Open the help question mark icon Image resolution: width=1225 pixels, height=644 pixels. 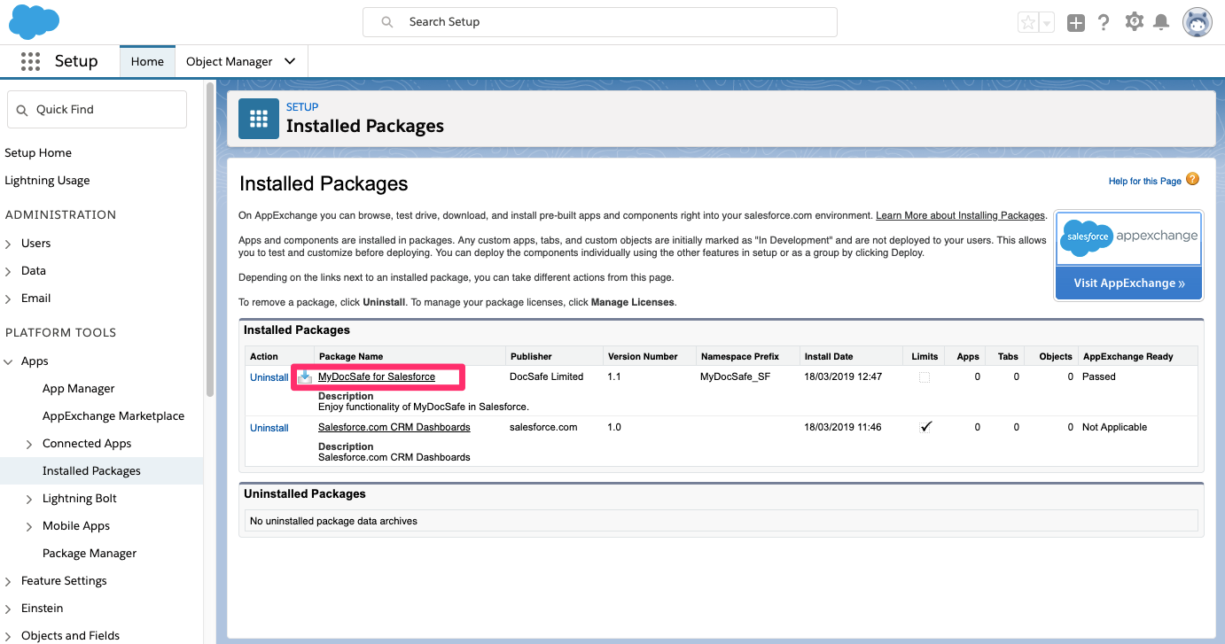tap(1104, 23)
